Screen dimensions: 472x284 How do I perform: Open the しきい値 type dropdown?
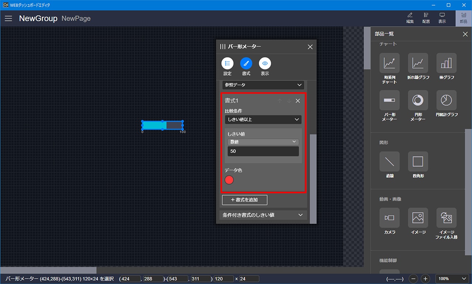(263, 142)
